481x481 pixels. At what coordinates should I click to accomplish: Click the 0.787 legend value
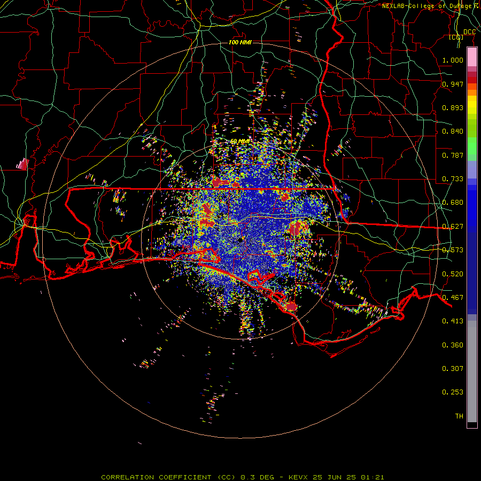[x=453, y=155]
